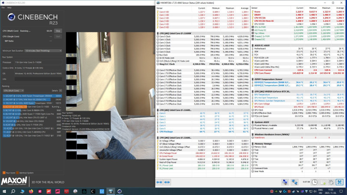Image resolution: width=347 pixels, height=195 pixels.
Task: Select the CPU Core Current row
Action: coord(298,70)
